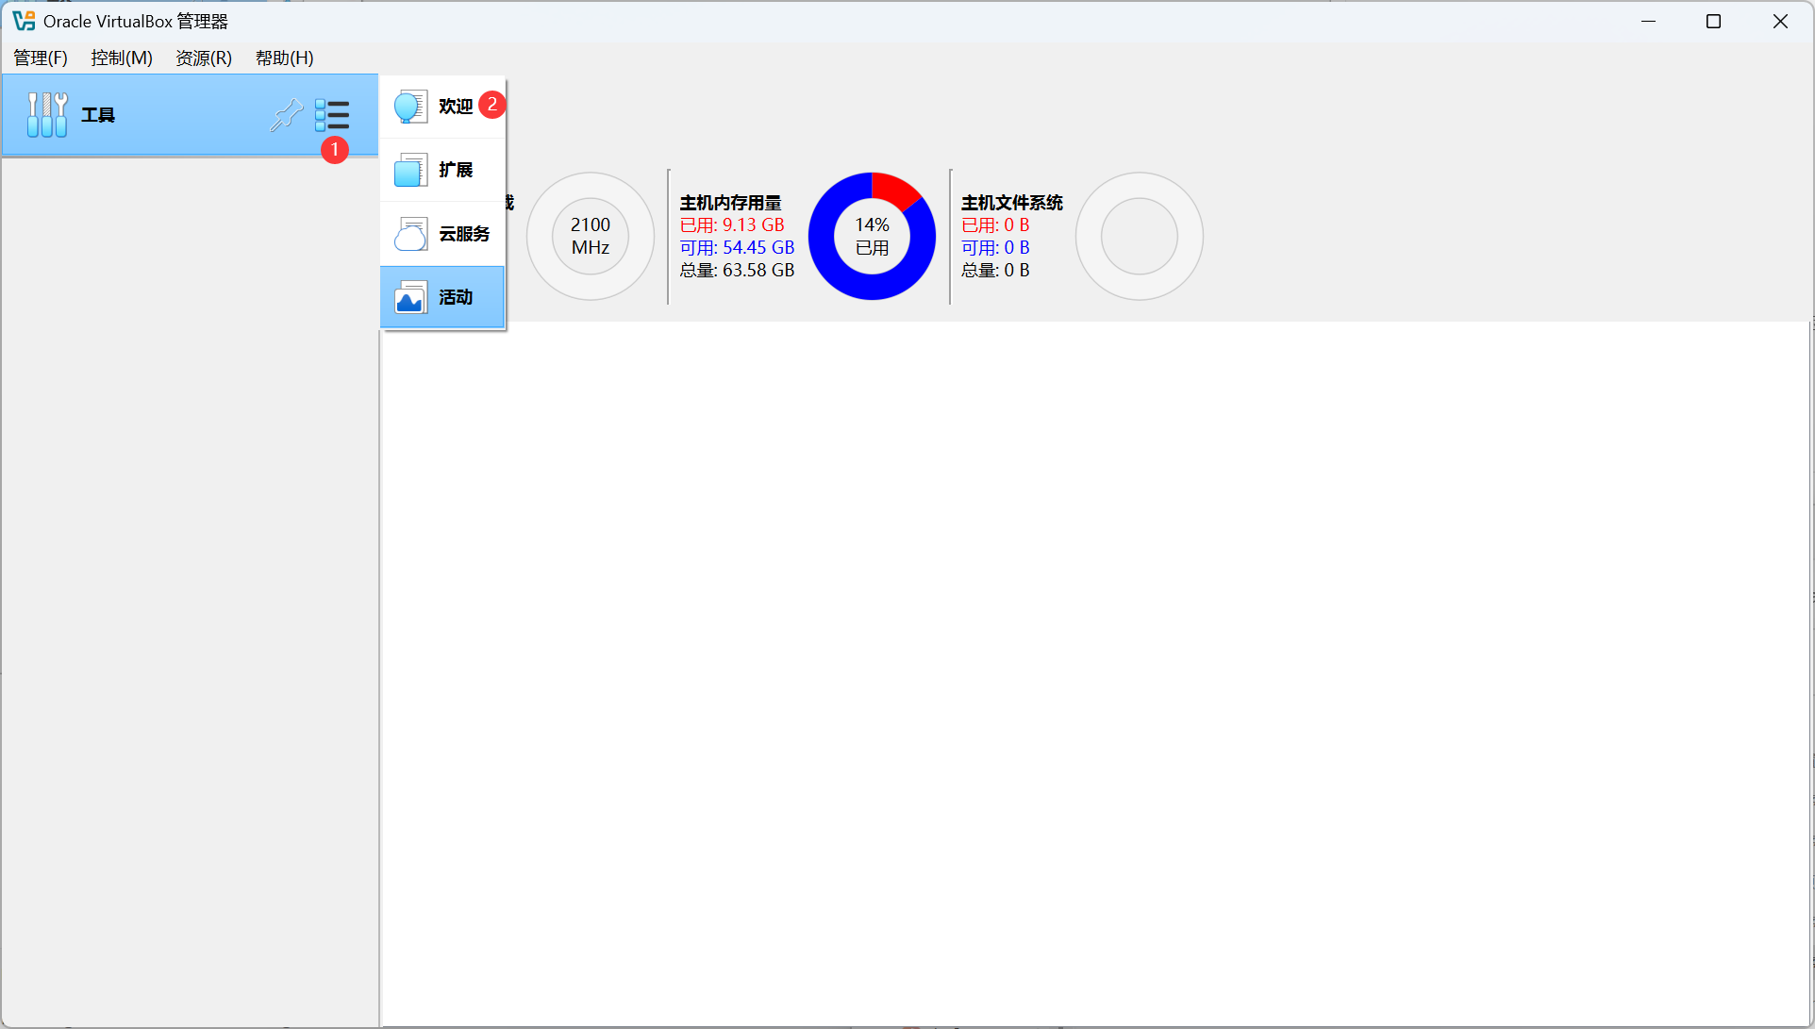
Task: Click the 云服务 cloud icon
Action: tap(410, 234)
